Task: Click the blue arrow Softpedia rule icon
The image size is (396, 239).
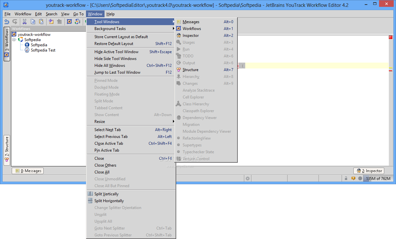Action: [27, 45]
